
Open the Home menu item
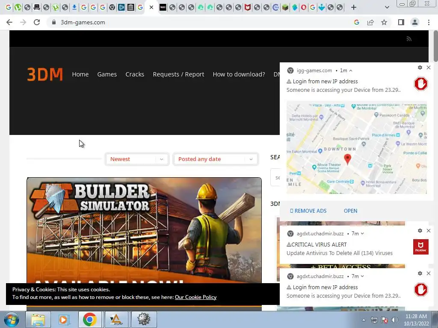click(80, 74)
